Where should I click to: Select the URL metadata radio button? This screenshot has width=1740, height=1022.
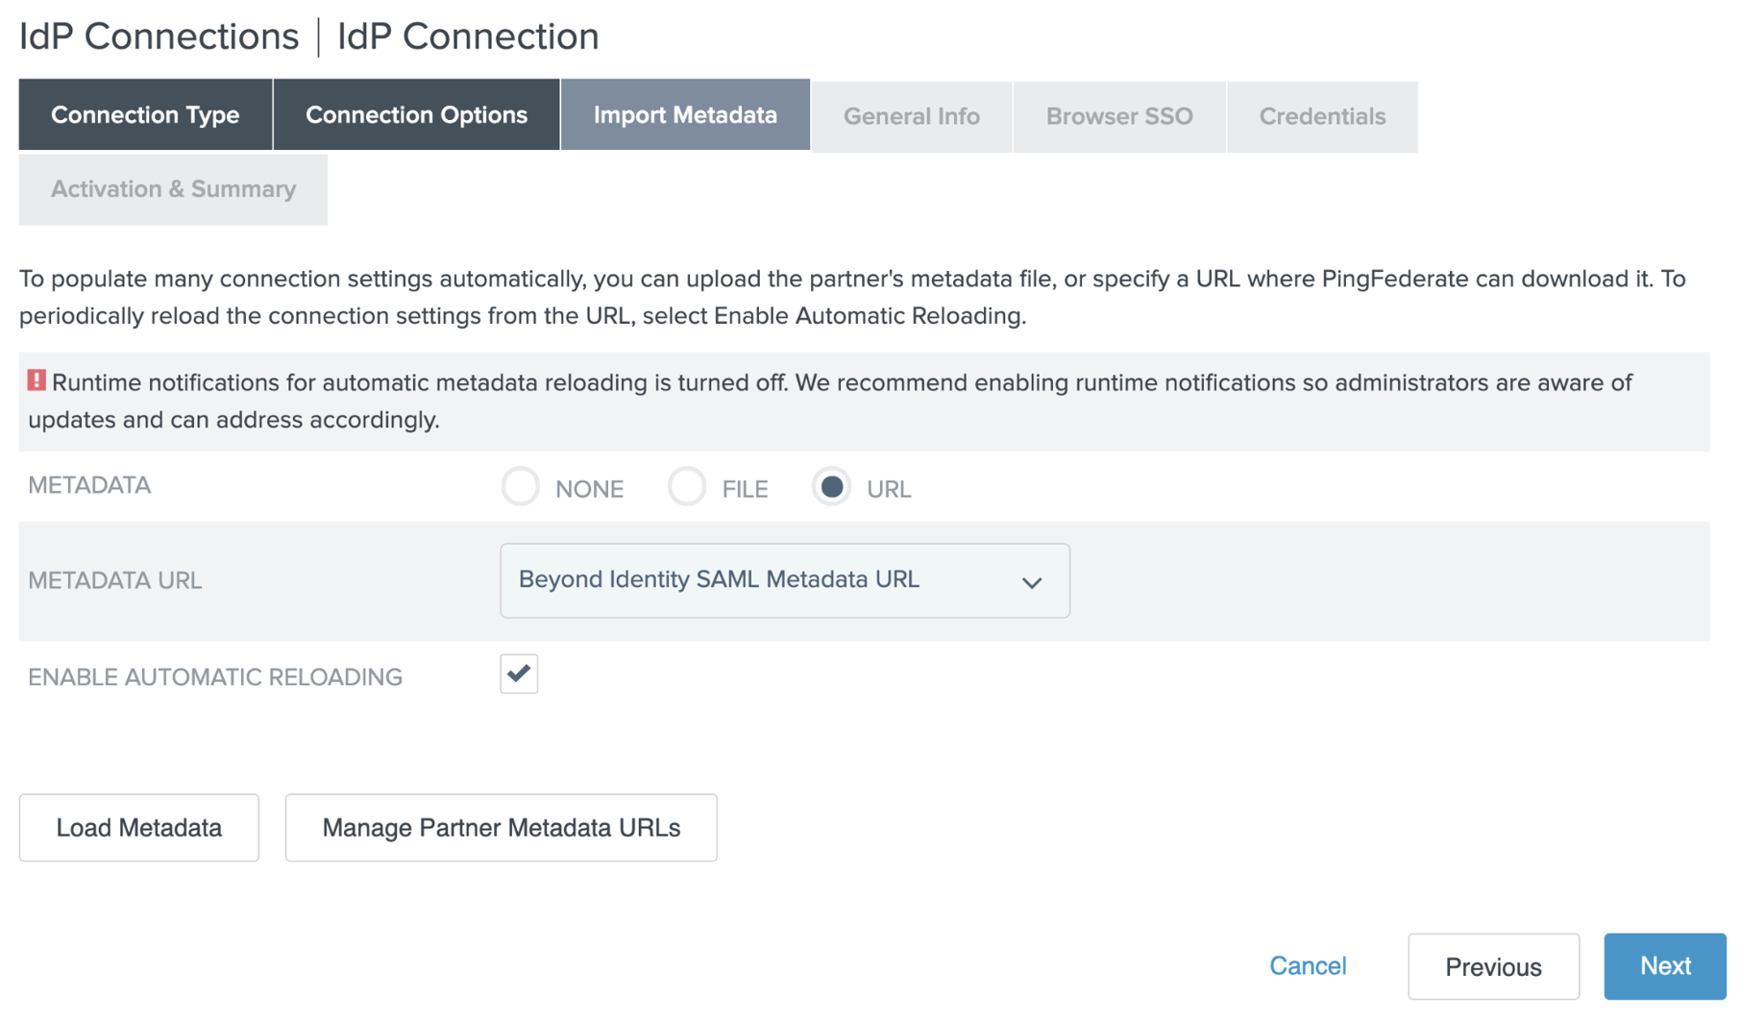[831, 487]
